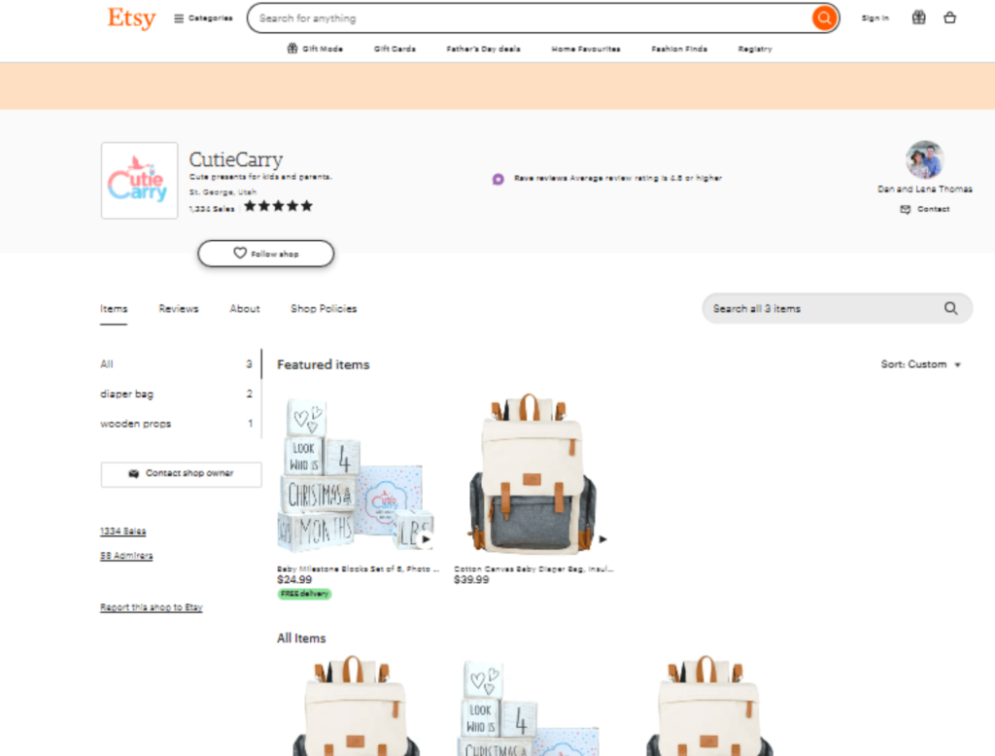Open the shopping basket icon
995x756 pixels.
(x=949, y=17)
